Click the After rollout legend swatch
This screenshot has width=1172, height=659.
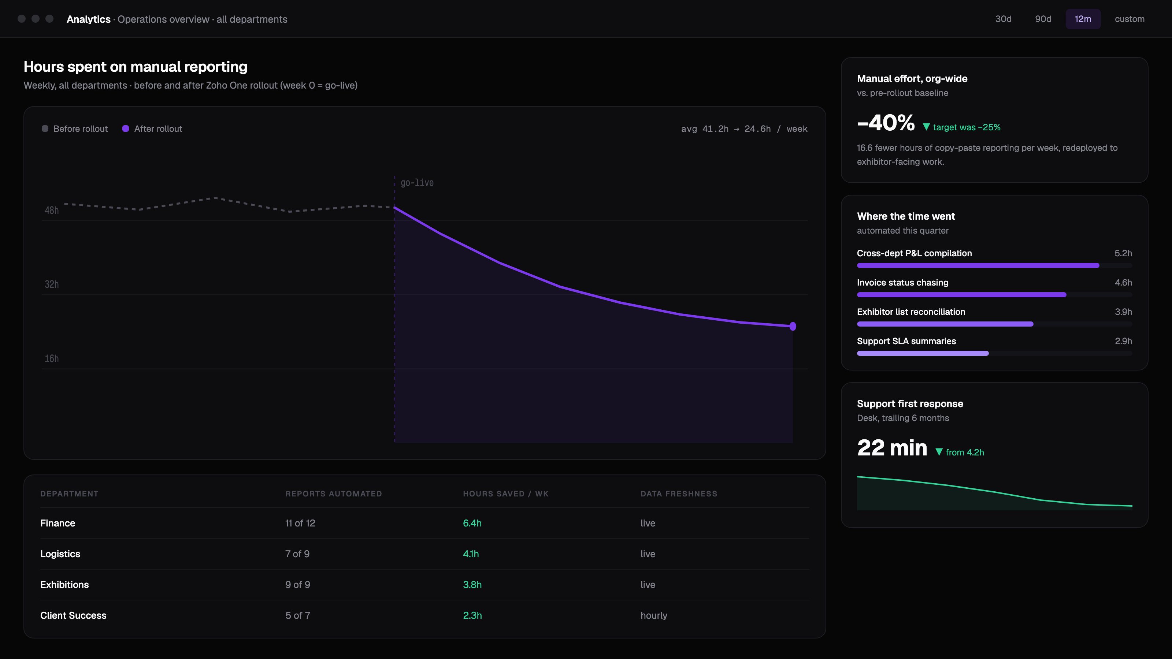(x=126, y=129)
